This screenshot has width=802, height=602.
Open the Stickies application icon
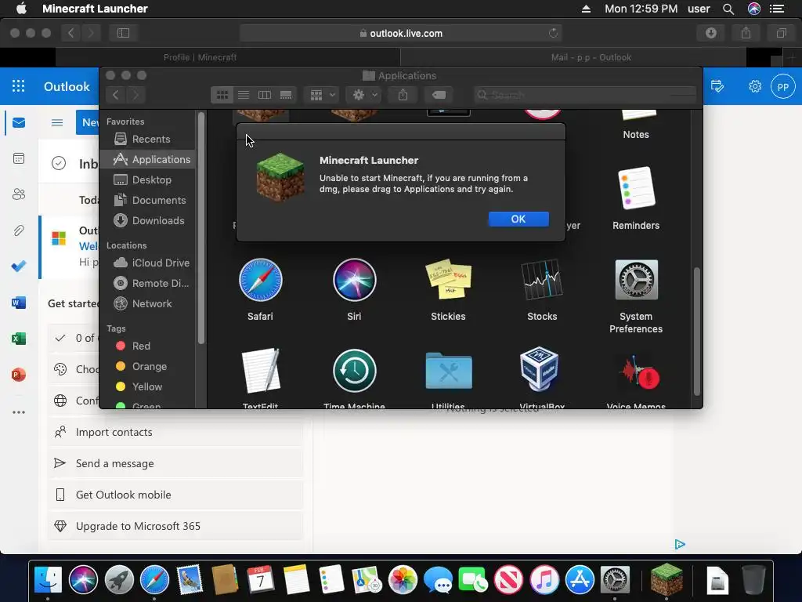click(448, 279)
